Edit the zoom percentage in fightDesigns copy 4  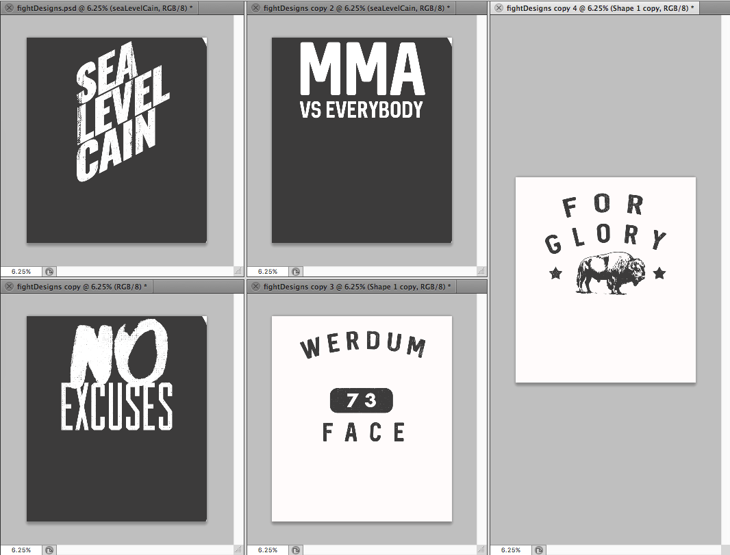coord(511,550)
